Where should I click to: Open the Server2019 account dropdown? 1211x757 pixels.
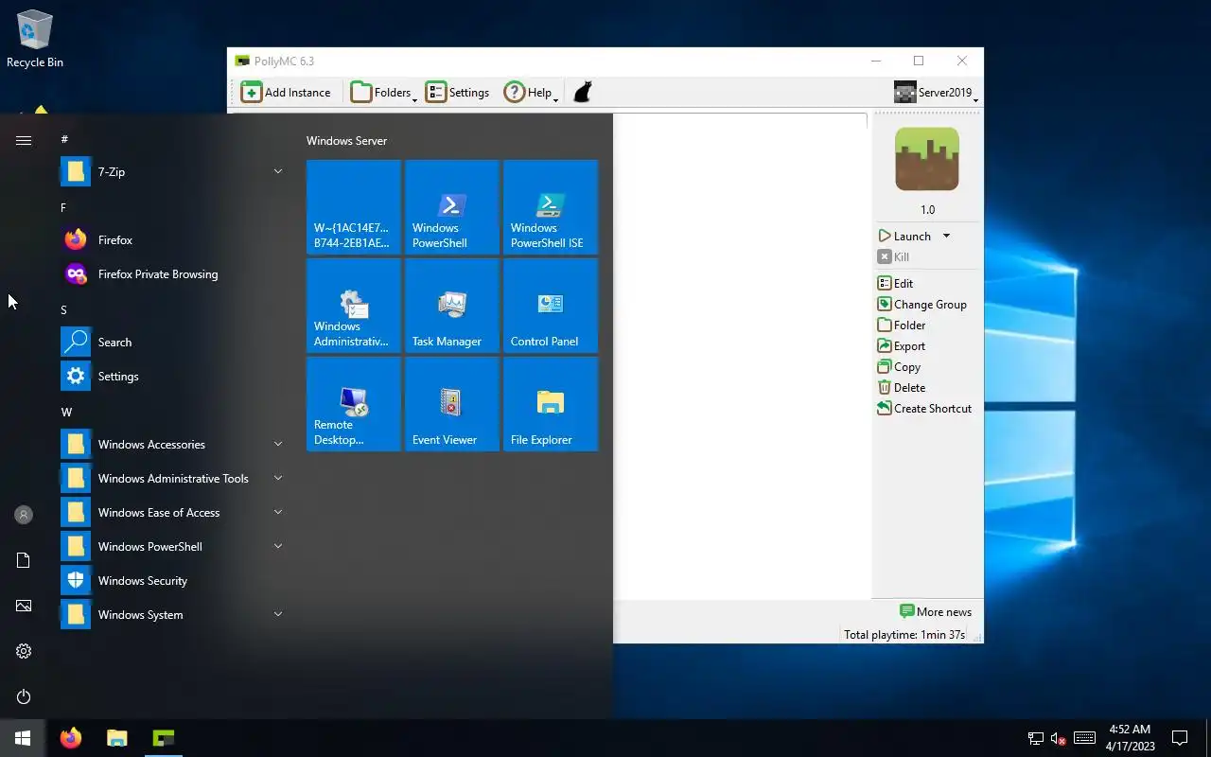pyautogui.click(x=936, y=92)
